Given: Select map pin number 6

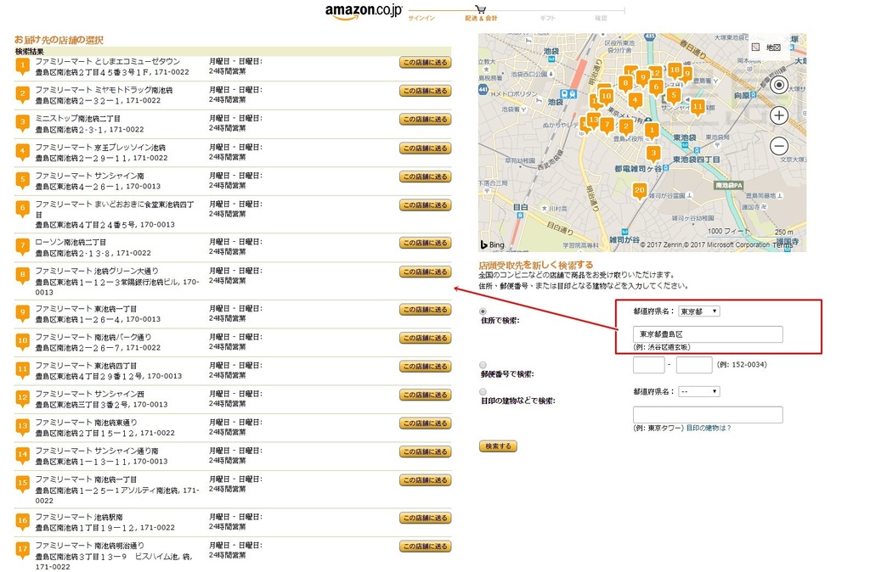Looking at the screenshot, I should coord(656,87).
